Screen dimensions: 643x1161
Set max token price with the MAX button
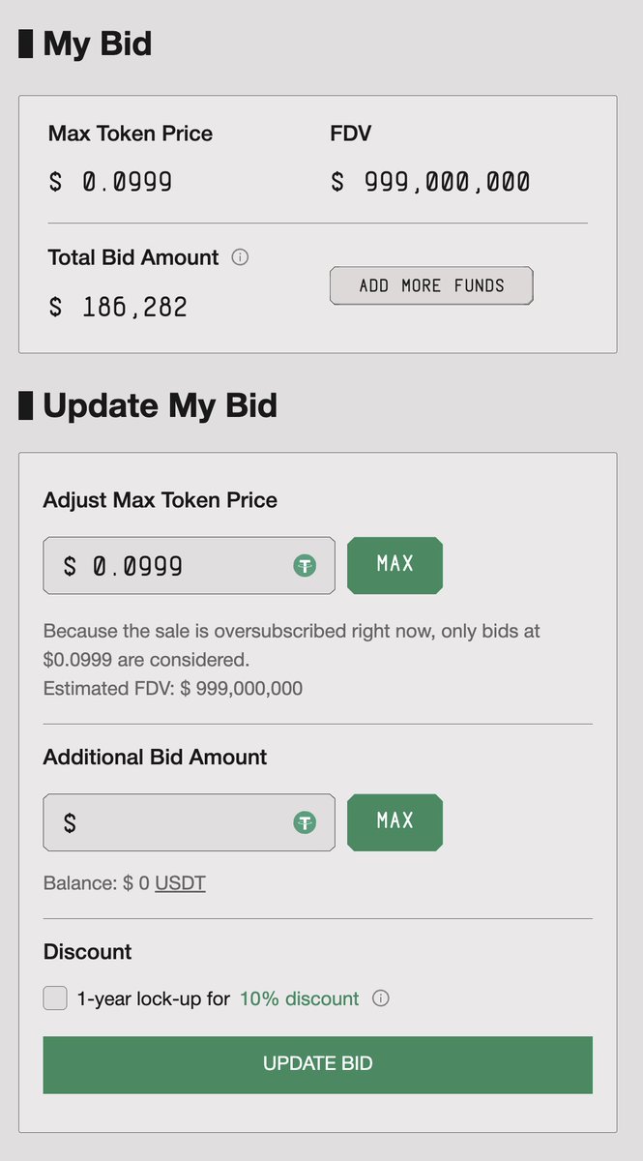pyautogui.click(x=395, y=565)
